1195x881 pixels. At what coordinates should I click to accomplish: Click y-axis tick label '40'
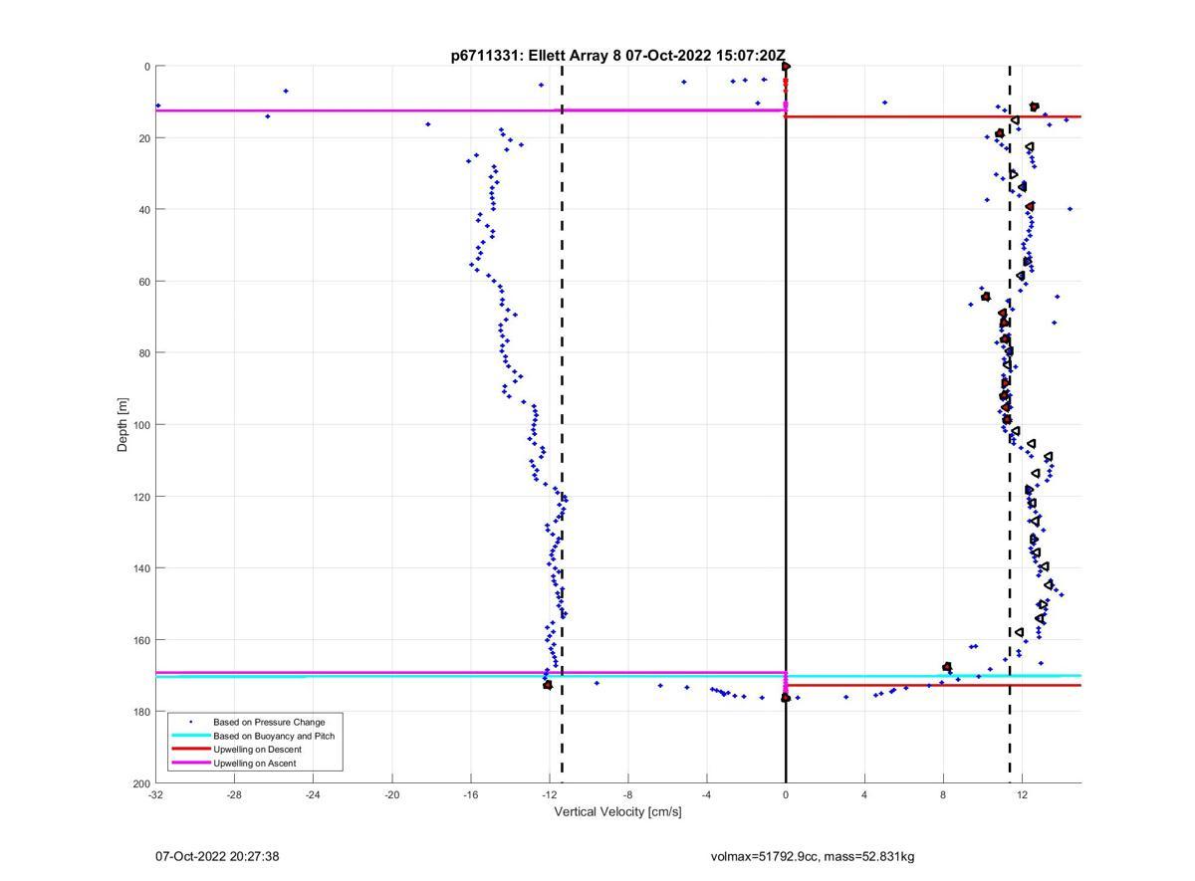[x=144, y=210]
